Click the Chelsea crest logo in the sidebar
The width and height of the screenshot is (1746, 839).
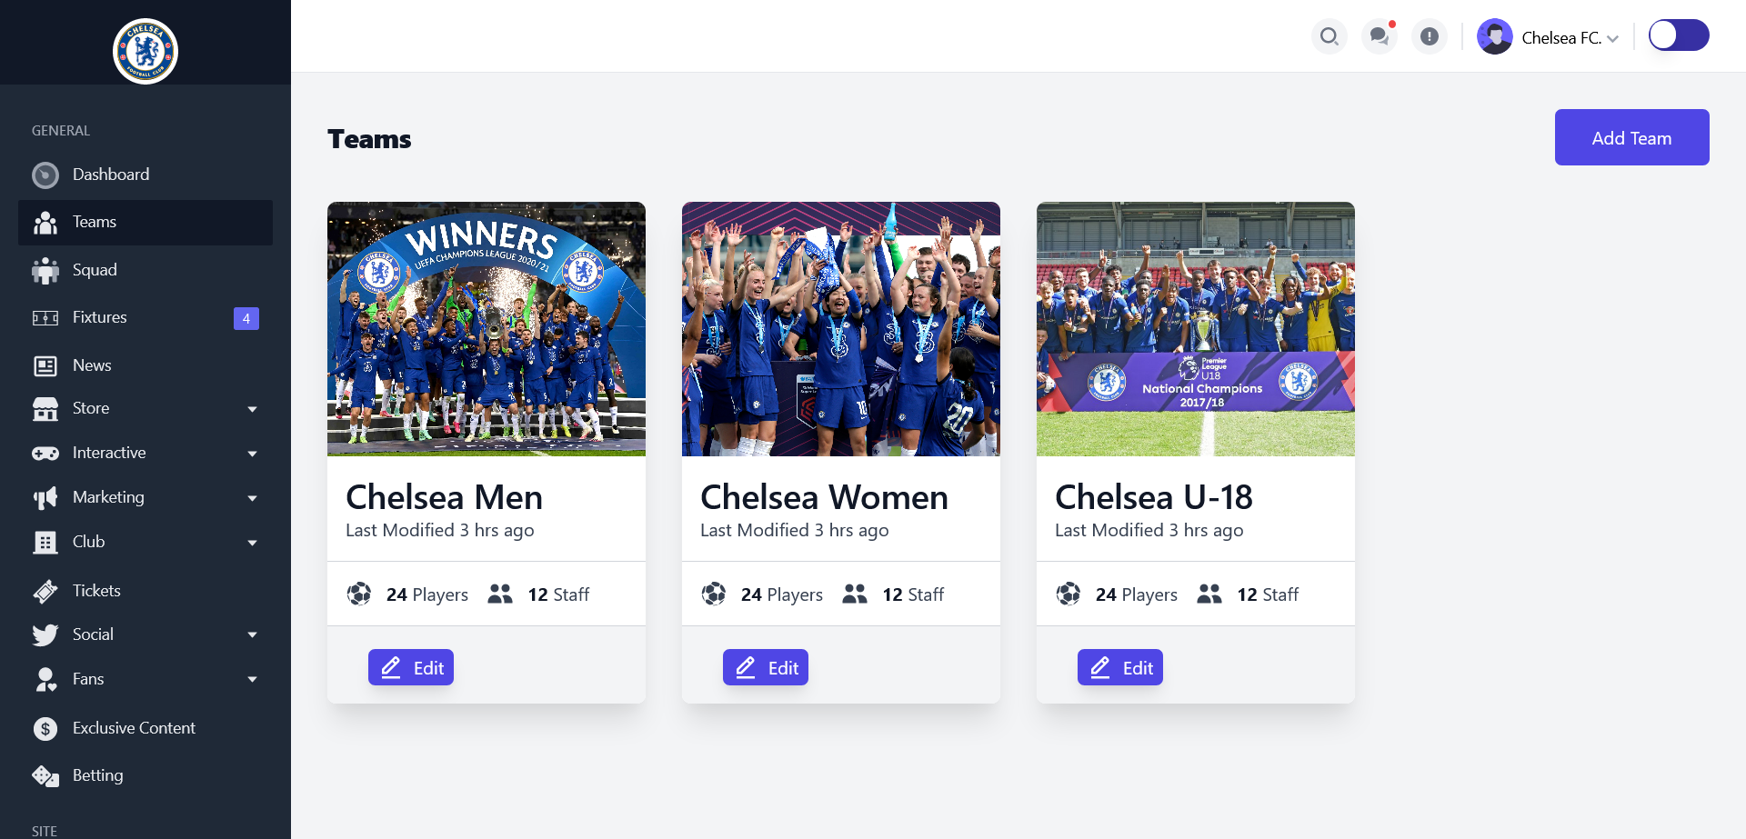tap(145, 51)
